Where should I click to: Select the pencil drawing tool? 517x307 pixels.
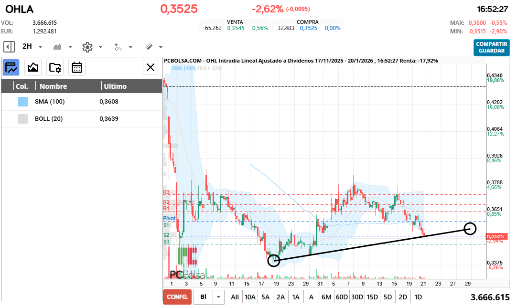coord(149,47)
